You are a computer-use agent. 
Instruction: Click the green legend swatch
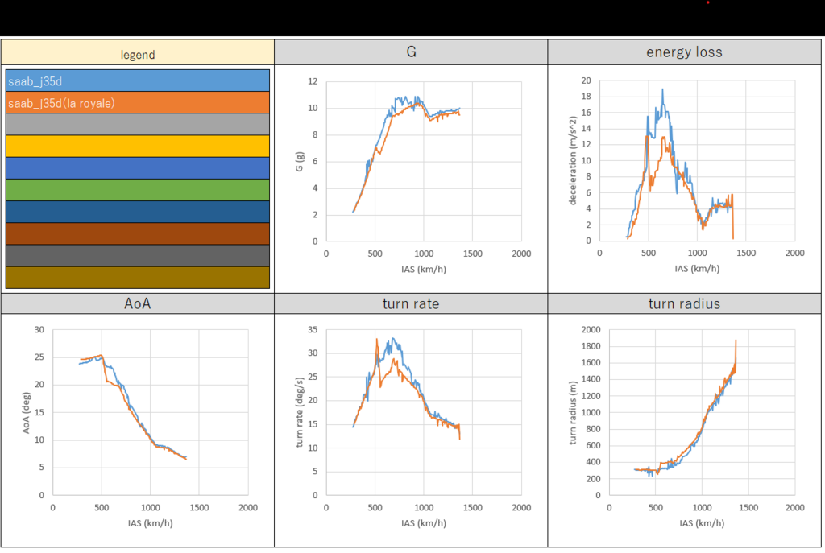pyautogui.click(x=137, y=190)
